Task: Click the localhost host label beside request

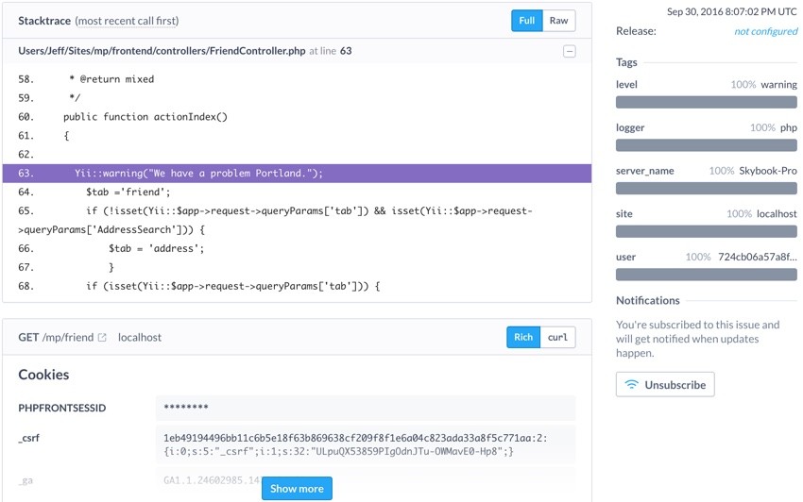Action: coord(139,337)
